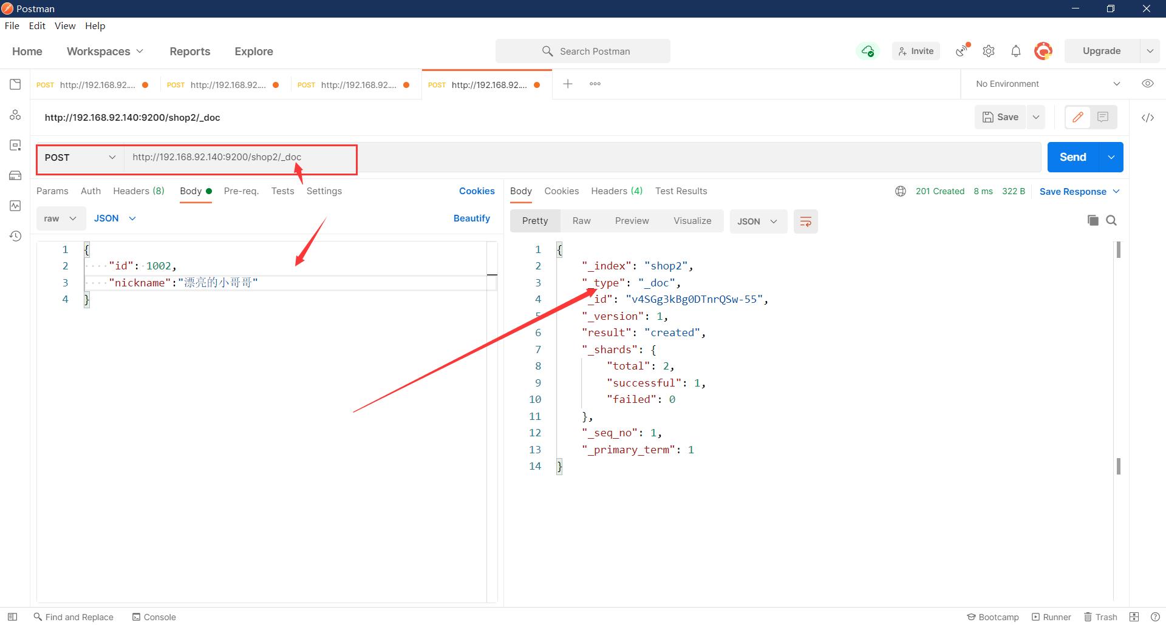Expand Workspaces menu
1166x625 pixels.
click(x=105, y=51)
